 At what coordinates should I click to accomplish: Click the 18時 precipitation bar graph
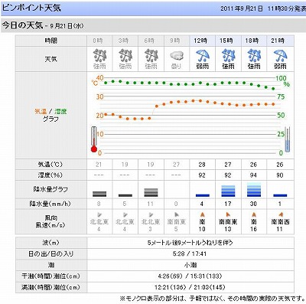point(254,190)
